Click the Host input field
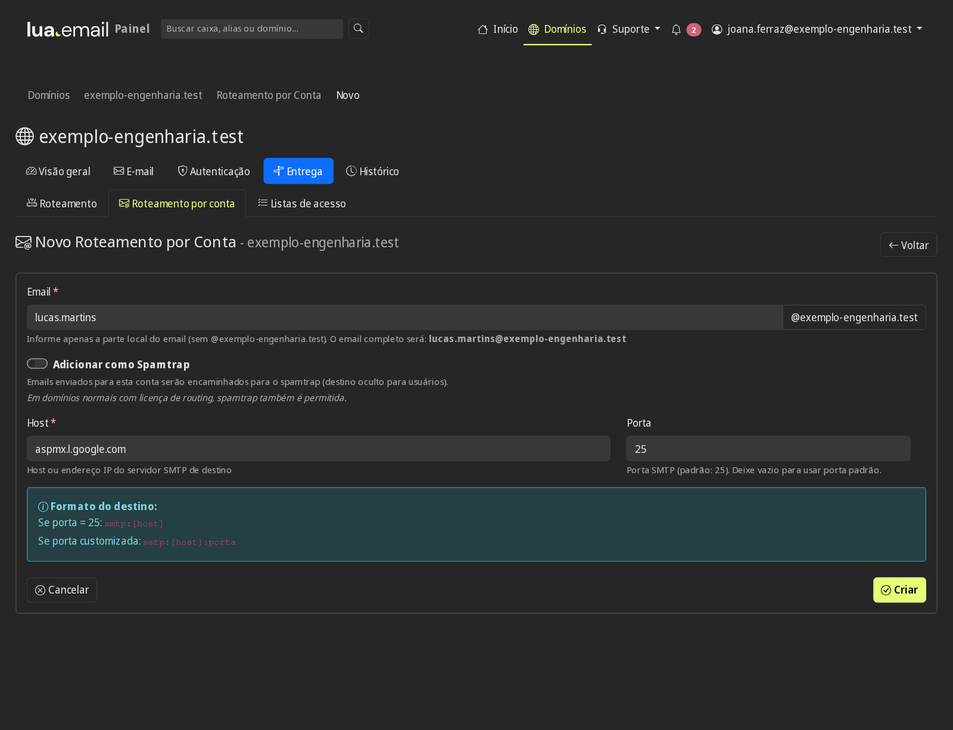Screen dimensions: 953x730 tap(319, 449)
